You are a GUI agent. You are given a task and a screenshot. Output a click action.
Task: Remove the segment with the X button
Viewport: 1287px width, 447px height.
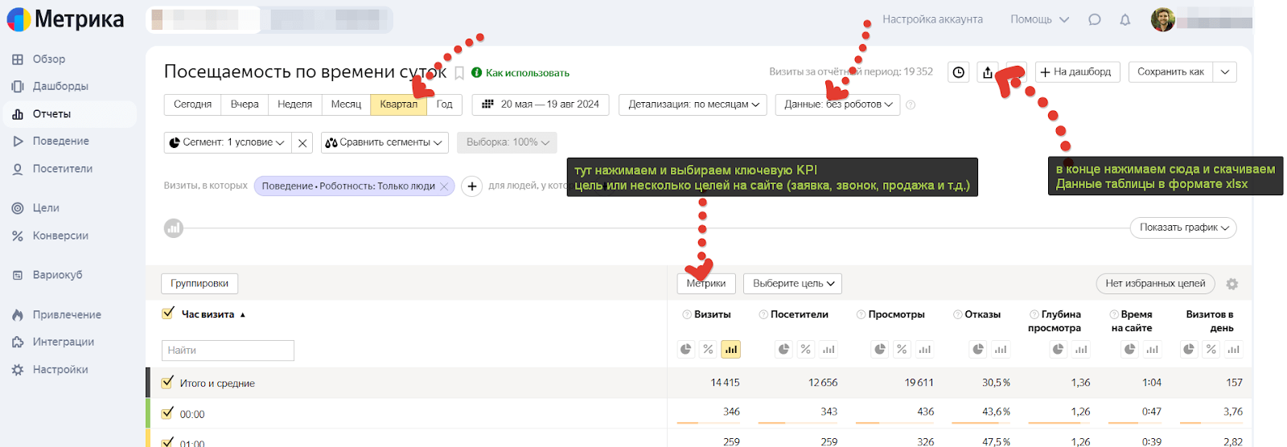[302, 142]
